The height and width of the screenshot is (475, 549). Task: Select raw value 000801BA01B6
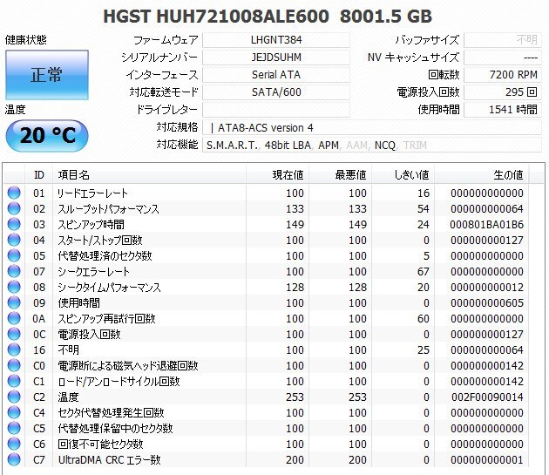[x=486, y=225]
